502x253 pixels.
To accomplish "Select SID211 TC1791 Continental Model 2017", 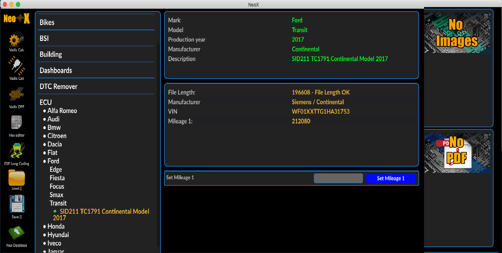I will click(104, 211).
